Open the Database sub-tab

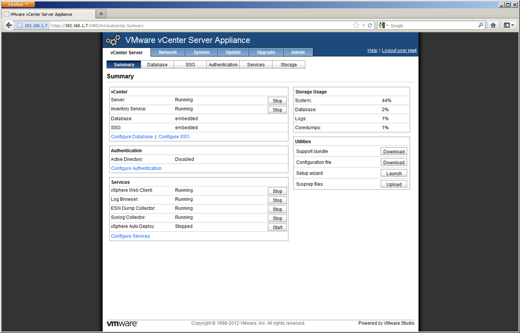click(x=157, y=65)
